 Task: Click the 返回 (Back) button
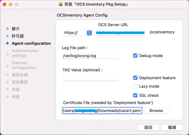point(148,127)
